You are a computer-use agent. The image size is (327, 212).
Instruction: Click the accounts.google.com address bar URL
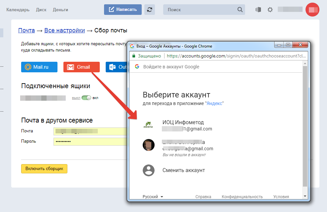click(236, 56)
